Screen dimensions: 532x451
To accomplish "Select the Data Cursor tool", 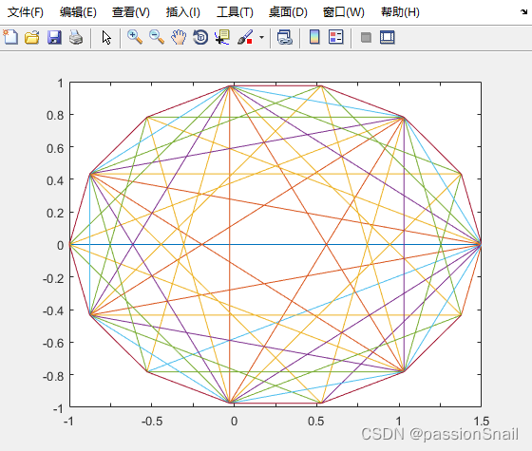I will coord(222,37).
